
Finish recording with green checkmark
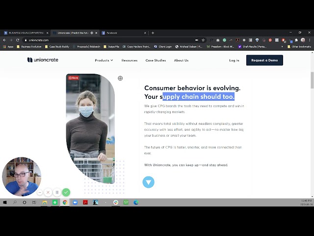tap(66, 192)
